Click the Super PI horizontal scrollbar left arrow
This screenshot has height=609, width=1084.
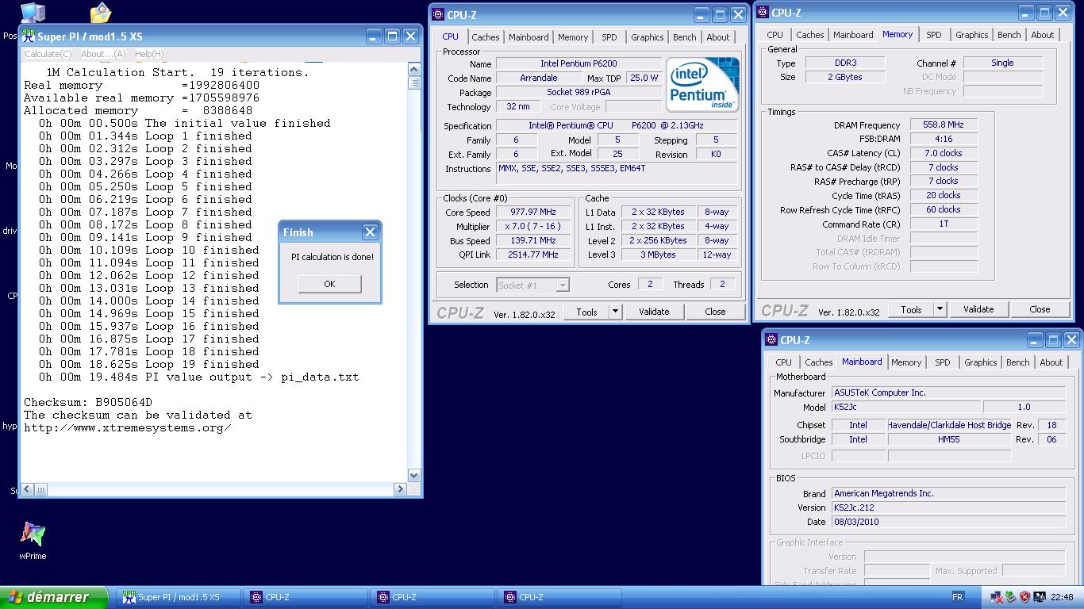(x=28, y=489)
